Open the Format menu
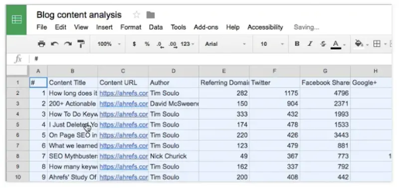 pos(131,27)
